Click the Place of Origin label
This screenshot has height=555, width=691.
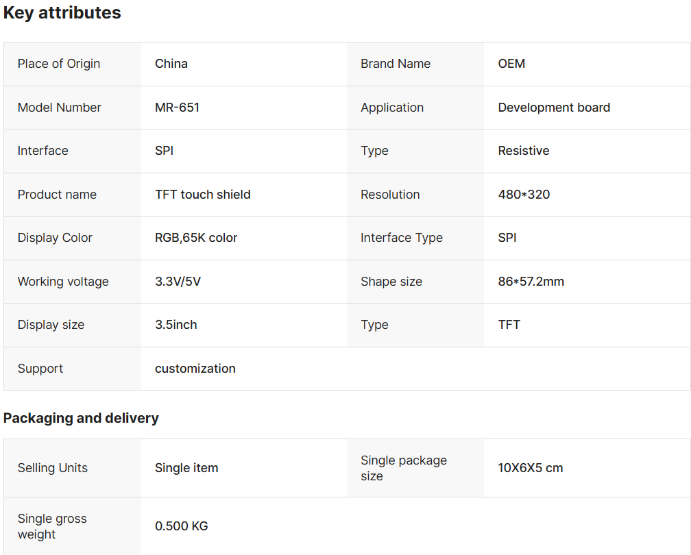click(59, 64)
